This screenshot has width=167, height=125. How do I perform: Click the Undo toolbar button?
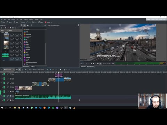tap(23, 22)
